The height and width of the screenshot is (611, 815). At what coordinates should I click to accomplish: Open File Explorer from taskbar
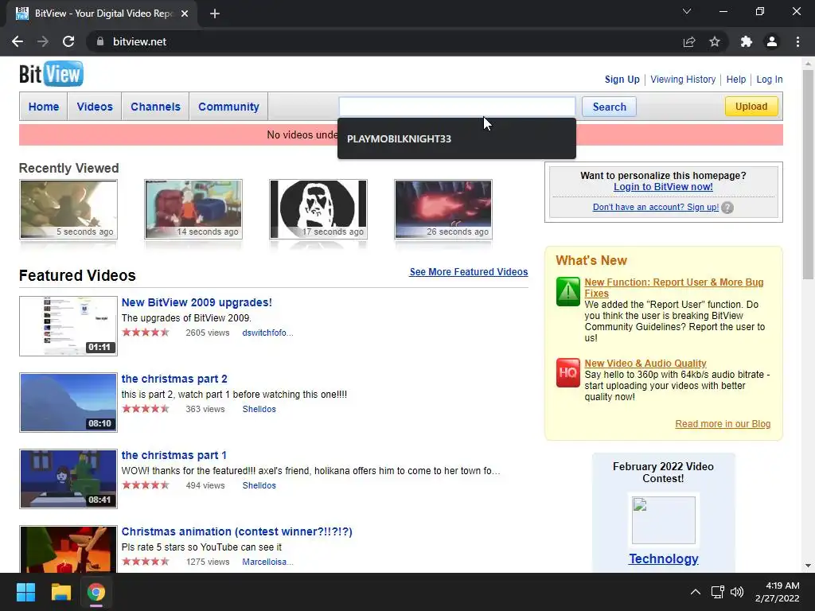[x=60, y=592]
